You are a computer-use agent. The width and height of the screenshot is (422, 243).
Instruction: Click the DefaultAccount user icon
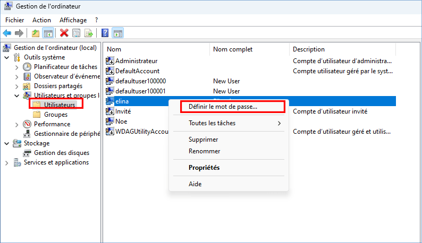(110, 71)
